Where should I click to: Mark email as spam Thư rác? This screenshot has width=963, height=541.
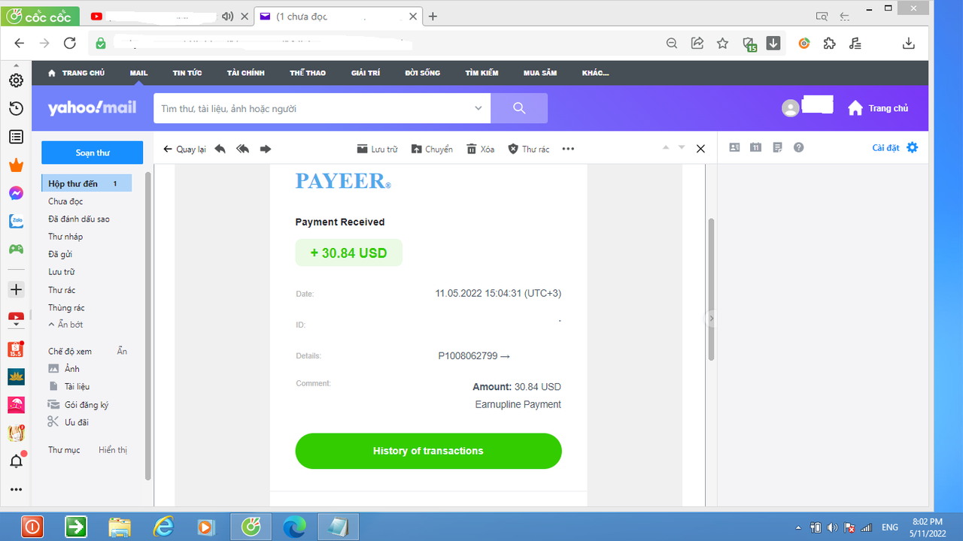click(x=529, y=149)
